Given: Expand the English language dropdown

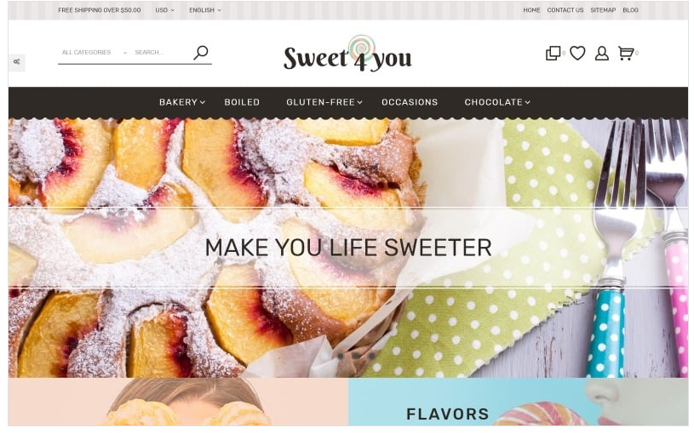Looking at the screenshot, I should click(205, 9).
